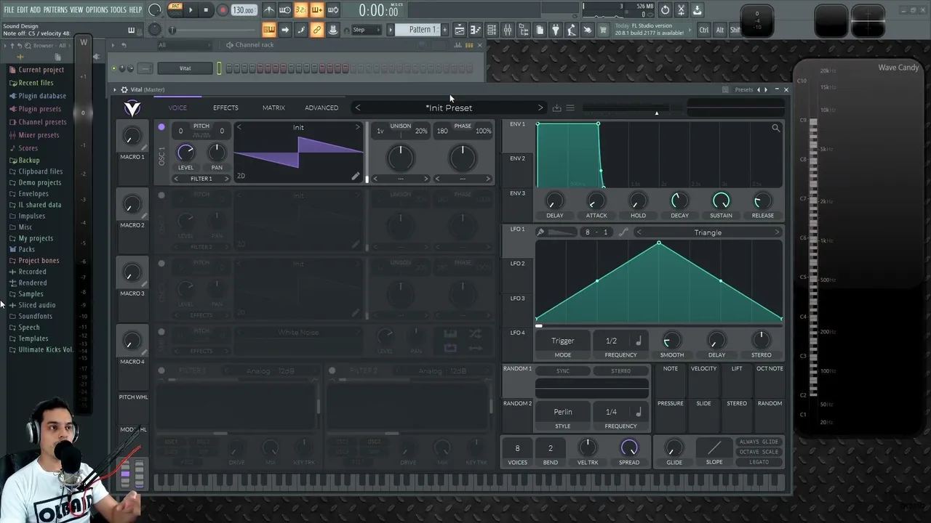
Task: Open the *Init Preset browser name
Action: point(449,108)
